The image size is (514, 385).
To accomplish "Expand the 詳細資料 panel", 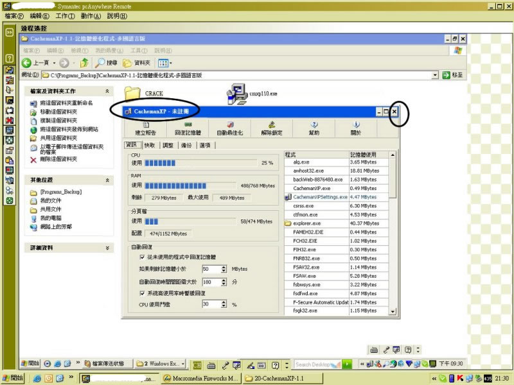I will click(x=107, y=248).
